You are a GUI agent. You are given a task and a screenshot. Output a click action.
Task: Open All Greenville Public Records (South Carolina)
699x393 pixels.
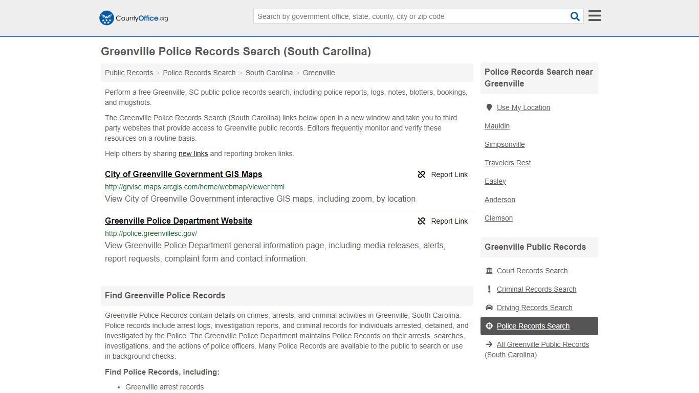pos(537,350)
